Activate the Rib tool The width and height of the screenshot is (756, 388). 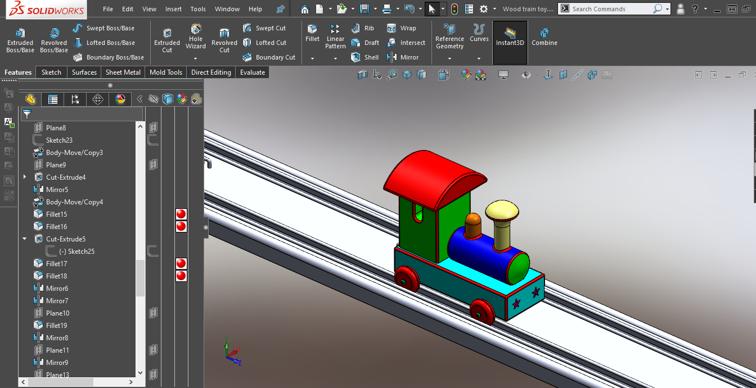click(363, 28)
